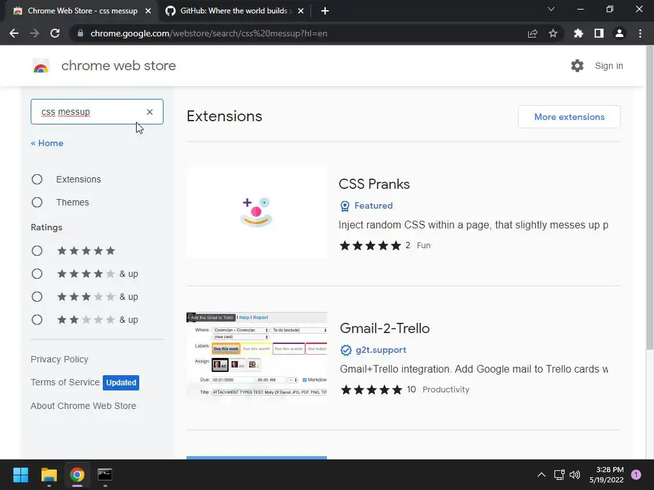The width and height of the screenshot is (654, 490).
Task: Reload the current page
Action: click(x=55, y=33)
